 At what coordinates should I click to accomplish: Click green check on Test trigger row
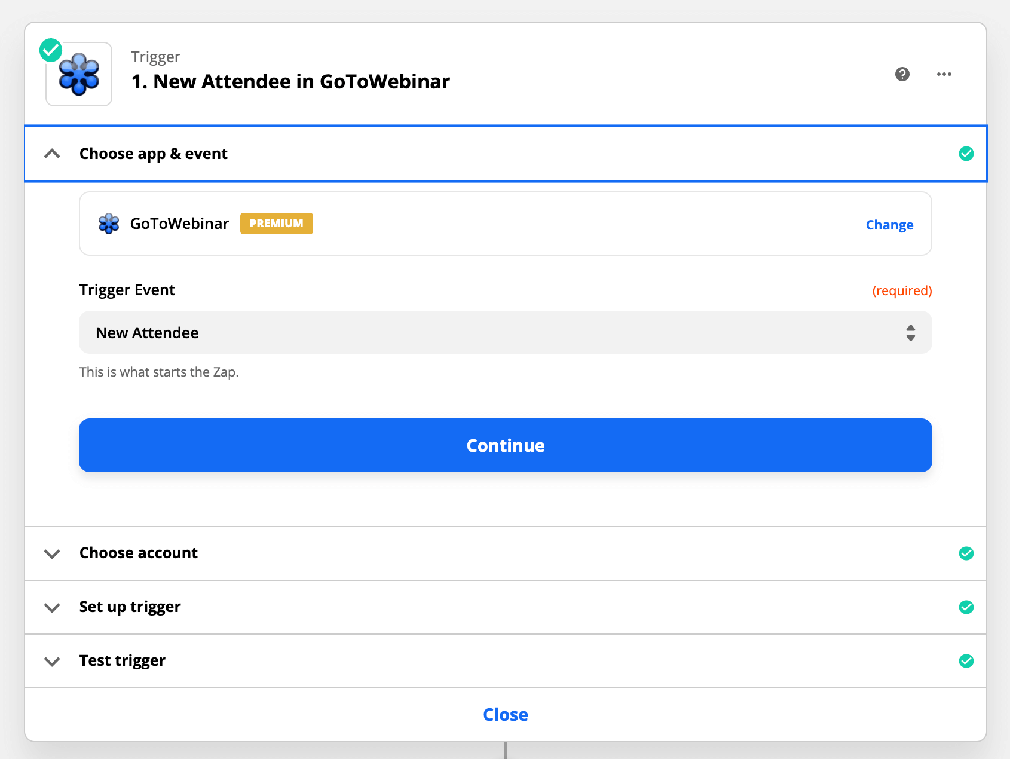pyautogui.click(x=966, y=661)
